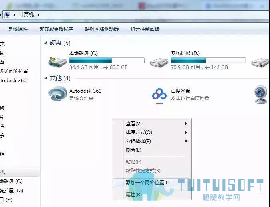Select 本地磁盘 (C:) drive label
The height and width of the screenshot is (207, 270).
pyautogui.click(x=83, y=53)
